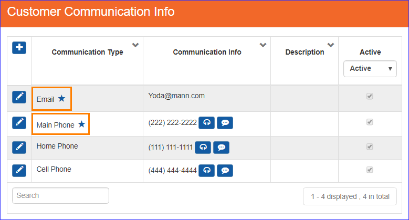Edit the Main Phone entry
The height and width of the screenshot is (220, 409).
point(19,123)
